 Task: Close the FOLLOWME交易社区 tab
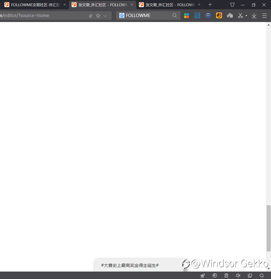(x=64, y=5)
